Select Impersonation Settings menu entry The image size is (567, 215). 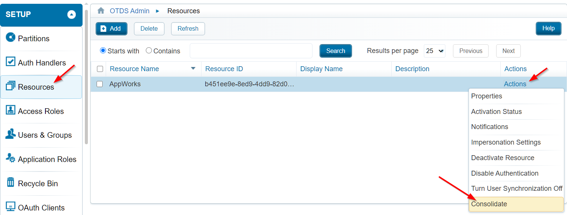506,142
